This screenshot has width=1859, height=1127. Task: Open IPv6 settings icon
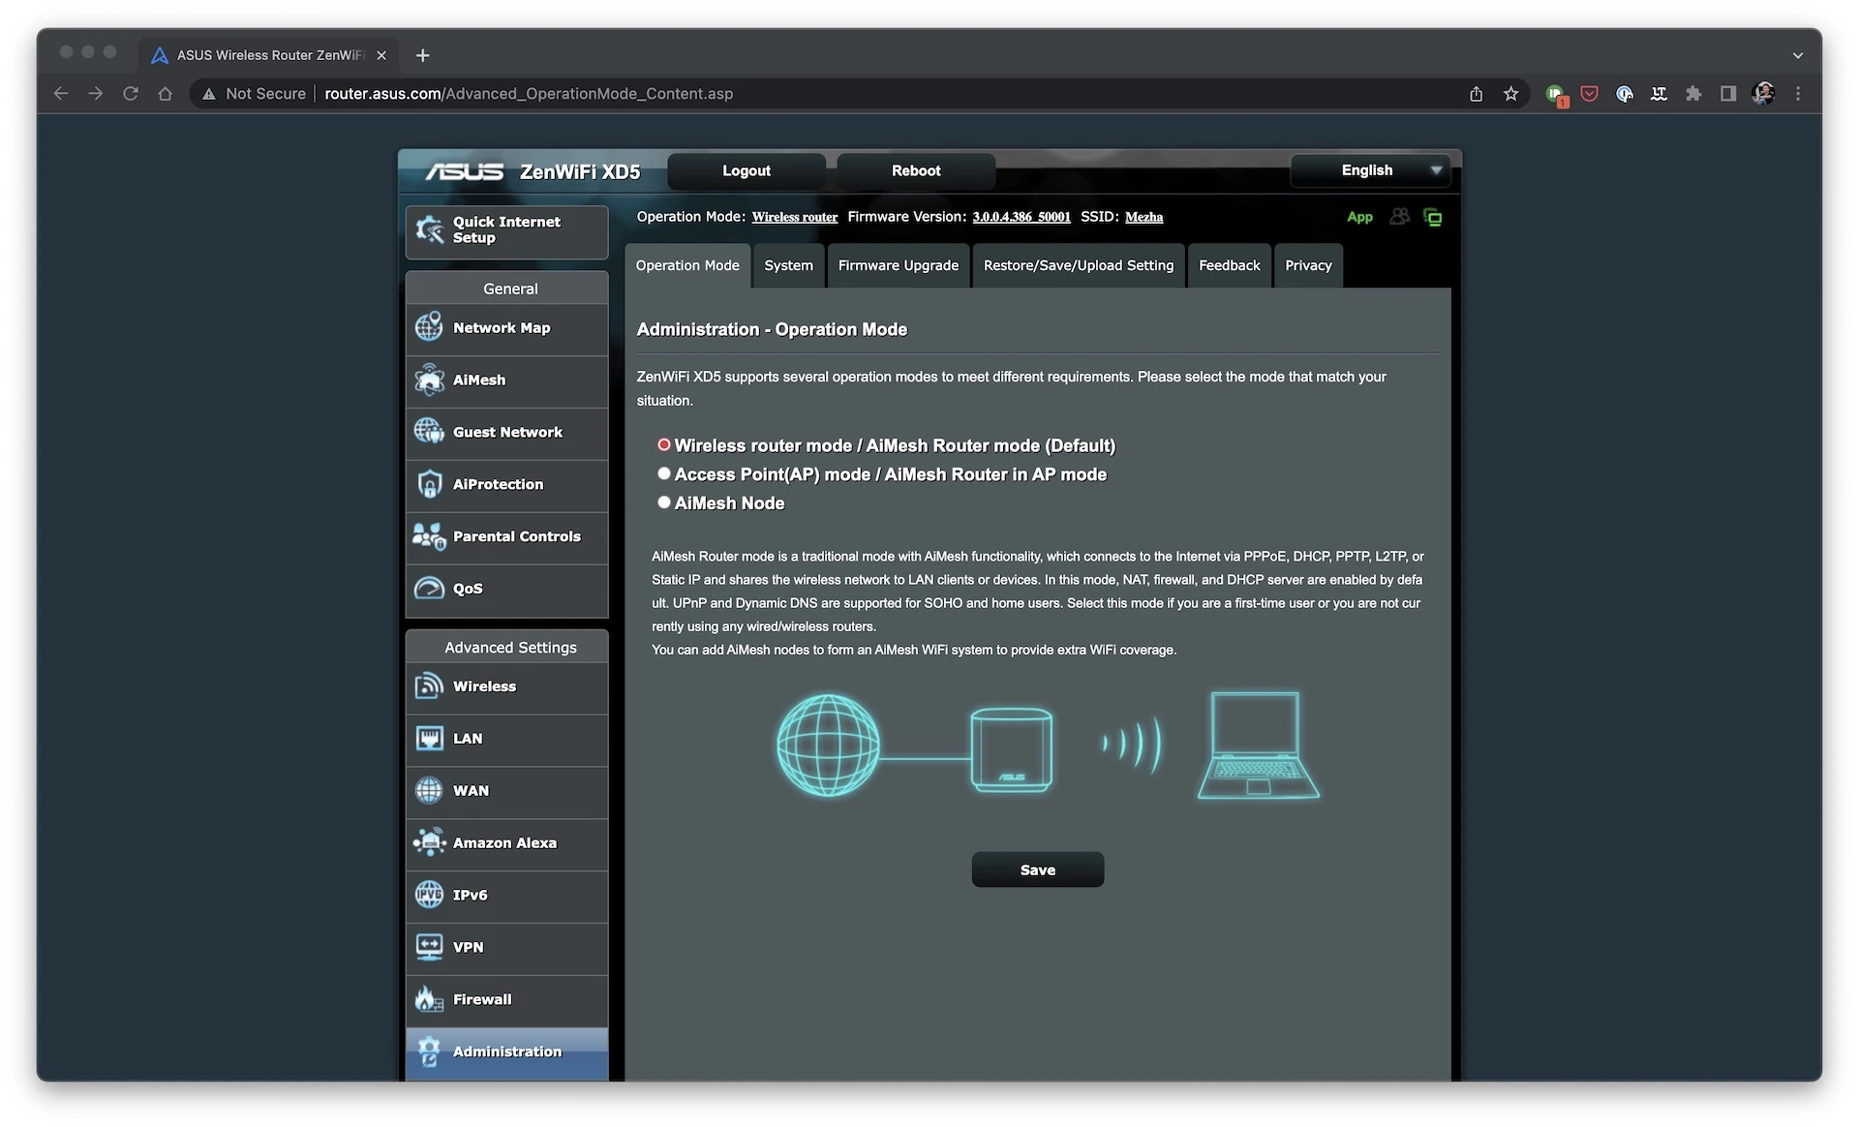click(x=429, y=896)
